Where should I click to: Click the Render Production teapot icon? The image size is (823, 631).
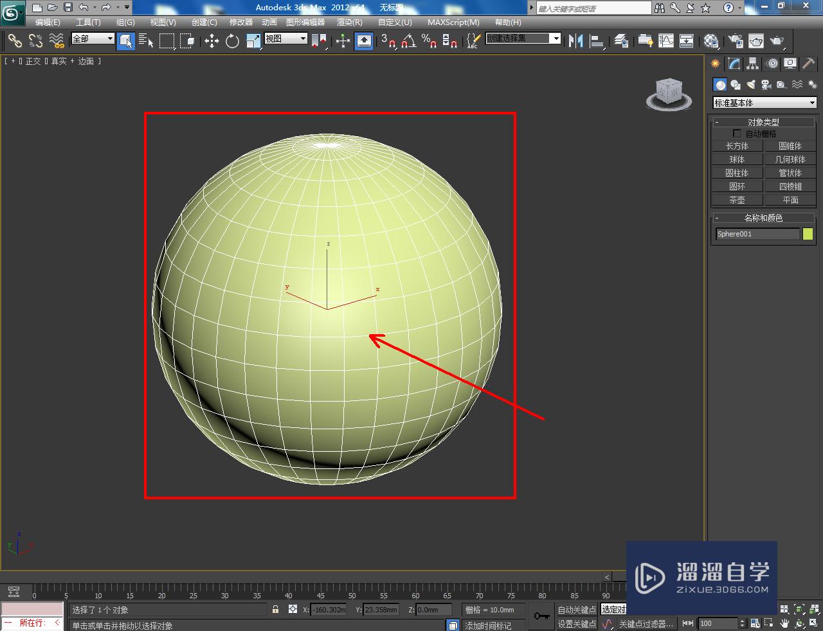[x=777, y=41]
